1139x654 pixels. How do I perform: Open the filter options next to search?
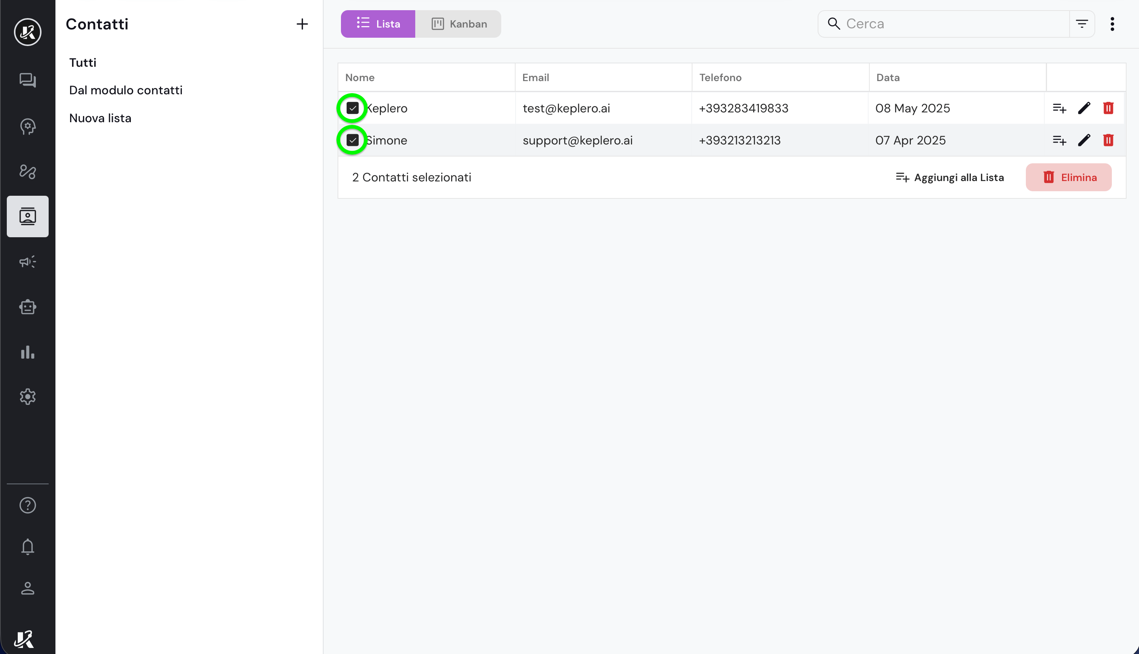[1082, 24]
